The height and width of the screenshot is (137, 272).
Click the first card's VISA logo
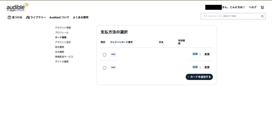point(113,54)
